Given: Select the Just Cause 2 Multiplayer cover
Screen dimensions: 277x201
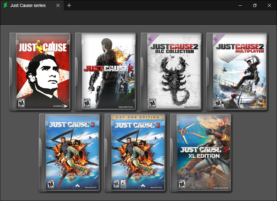Looking at the screenshot, I should 237,71.
